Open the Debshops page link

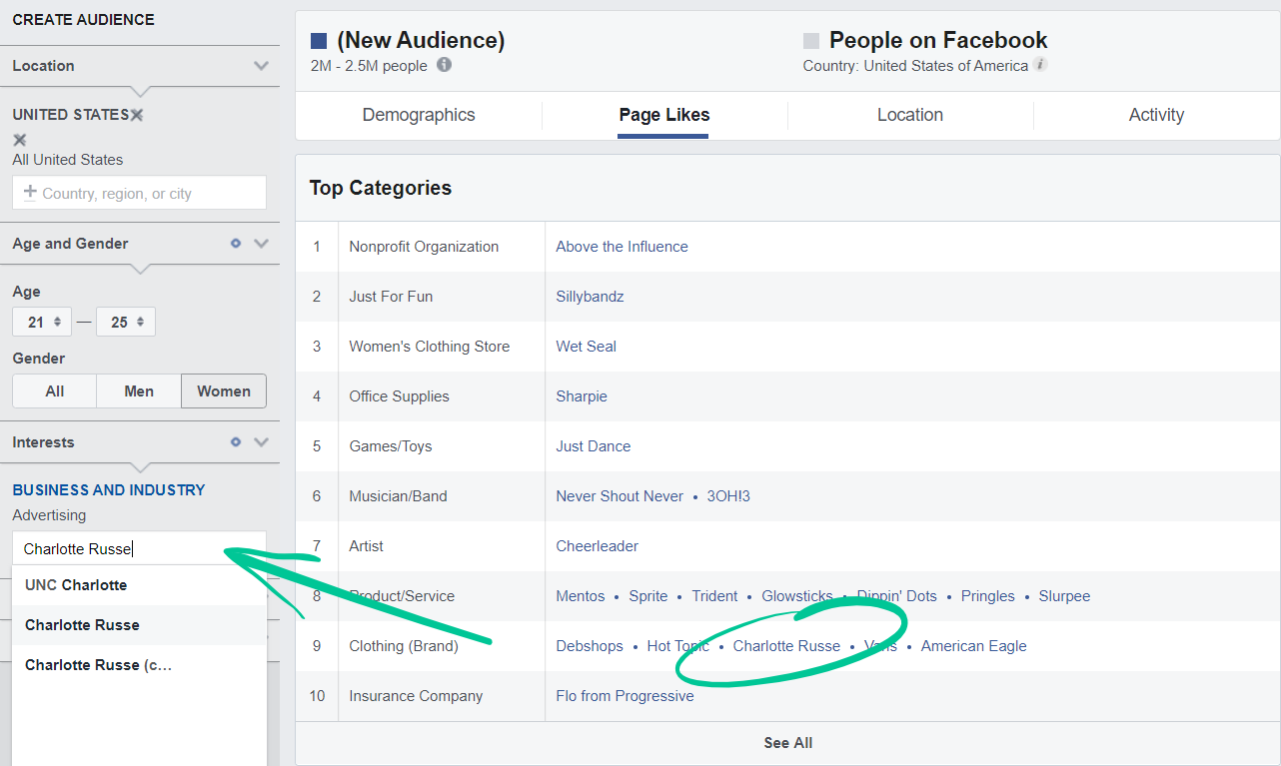(x=590, y=646)
